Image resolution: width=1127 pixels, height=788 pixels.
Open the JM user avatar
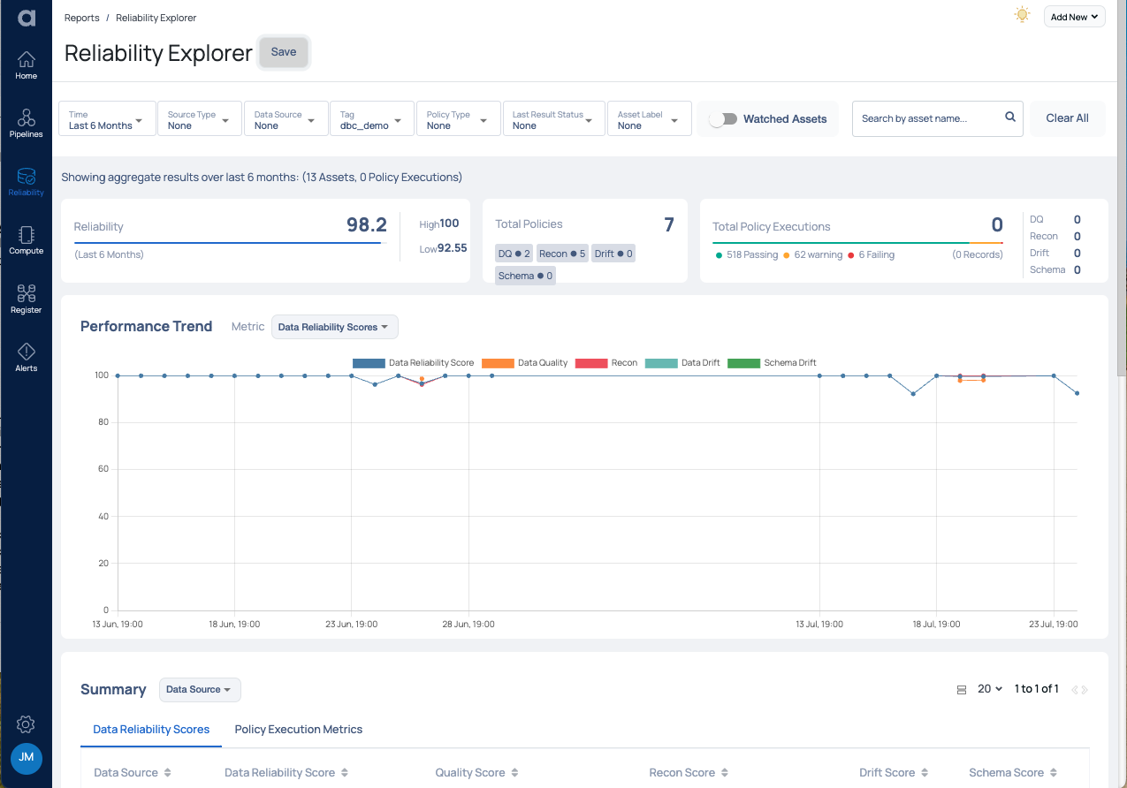(26, 758)
